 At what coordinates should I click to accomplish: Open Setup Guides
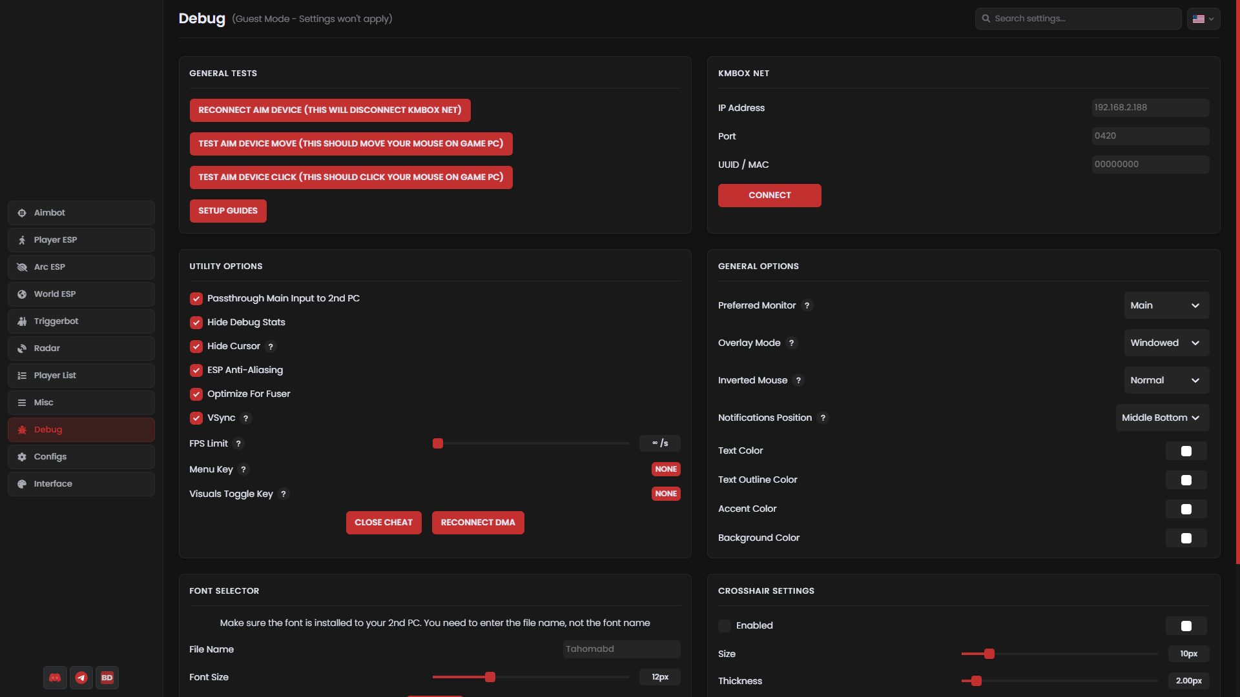coord(228,211)
